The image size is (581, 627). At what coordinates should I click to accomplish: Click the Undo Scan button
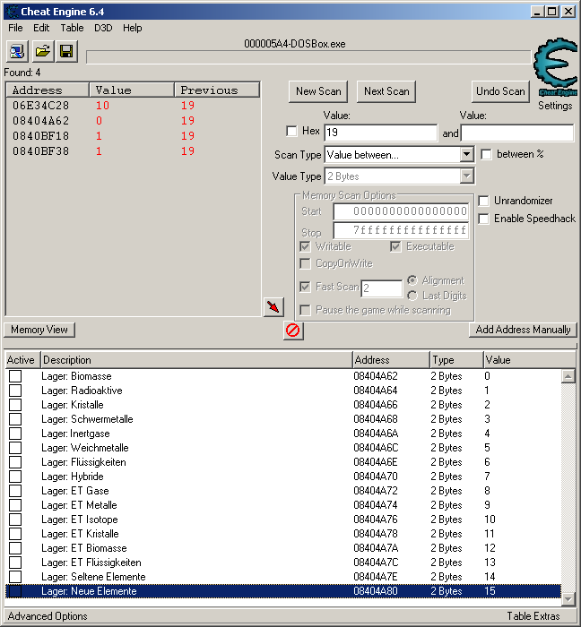(x=500, y=91)
